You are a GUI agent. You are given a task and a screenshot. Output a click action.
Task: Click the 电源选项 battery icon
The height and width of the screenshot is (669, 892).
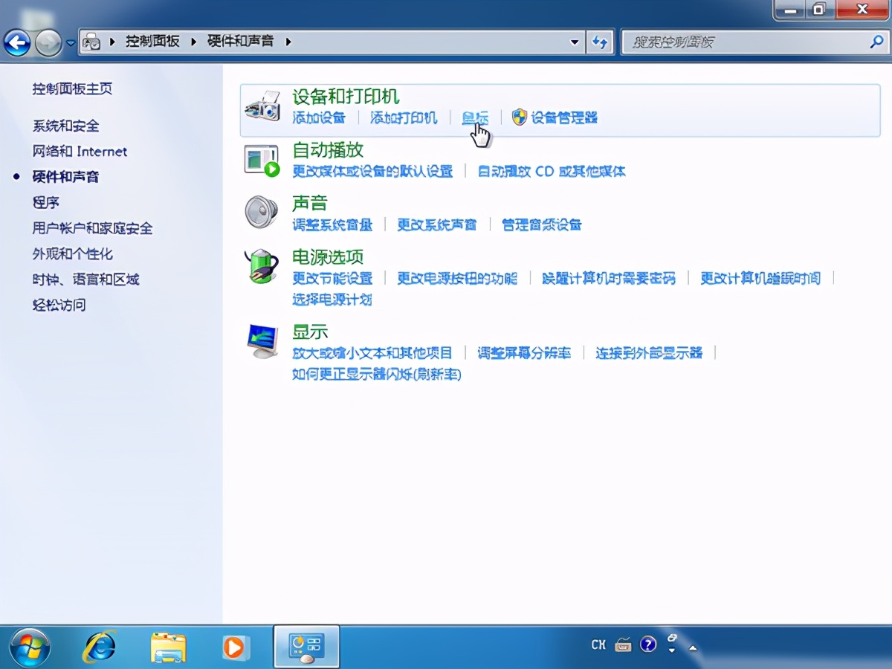262,265
